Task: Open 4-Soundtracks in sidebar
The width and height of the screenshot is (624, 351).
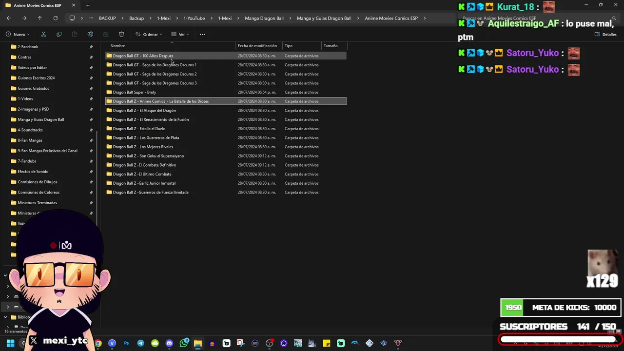Action: tap(30, 130)
